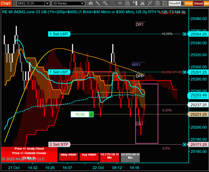Click the -0.25% level label

[x=167, y=110]
